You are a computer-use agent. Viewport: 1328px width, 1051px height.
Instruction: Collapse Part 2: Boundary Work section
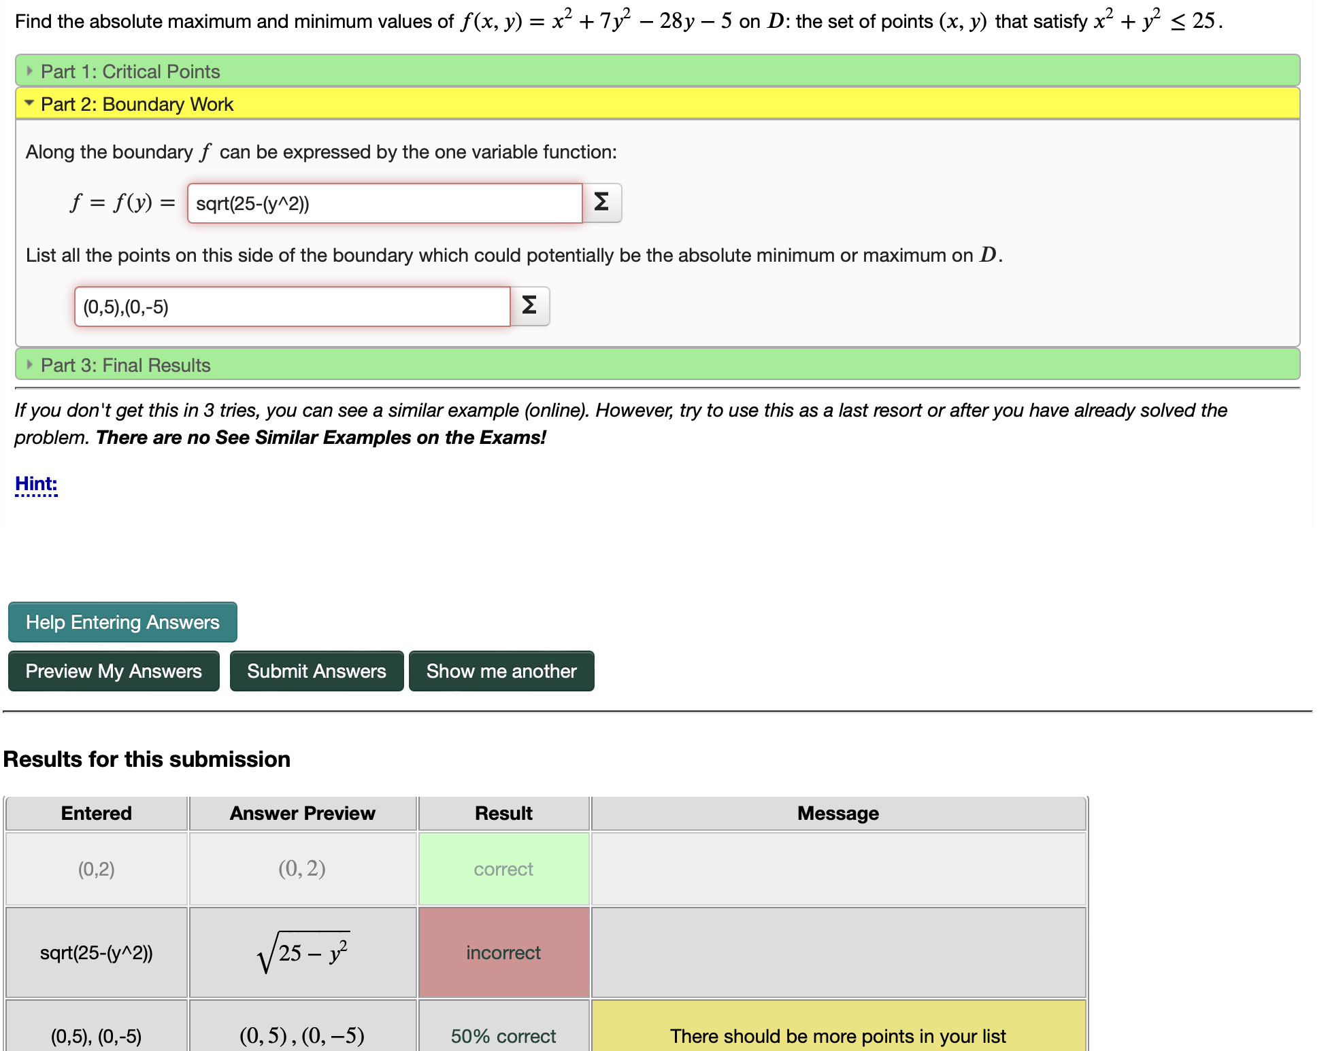click(x=657, y=103)
